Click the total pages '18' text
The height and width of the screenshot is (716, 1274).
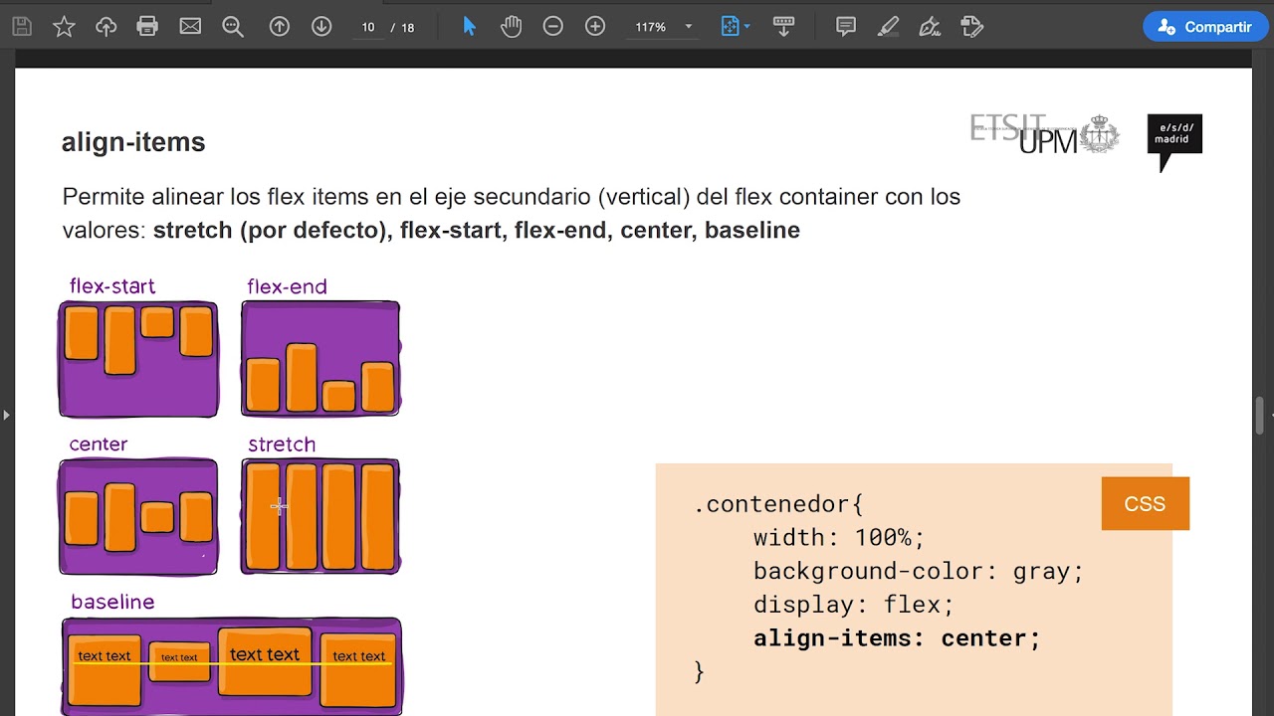[x=408, y=27]
